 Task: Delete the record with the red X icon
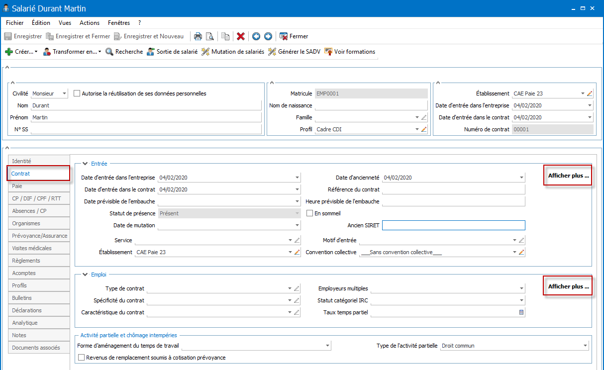click(241, 36)
